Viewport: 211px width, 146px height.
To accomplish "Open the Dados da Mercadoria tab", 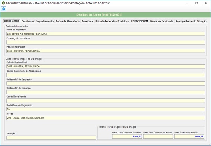I will 68,21.
